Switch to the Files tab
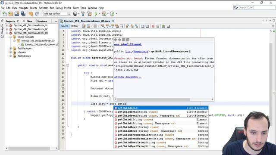This screenshot has width=276, height=155. click(29, 21)
